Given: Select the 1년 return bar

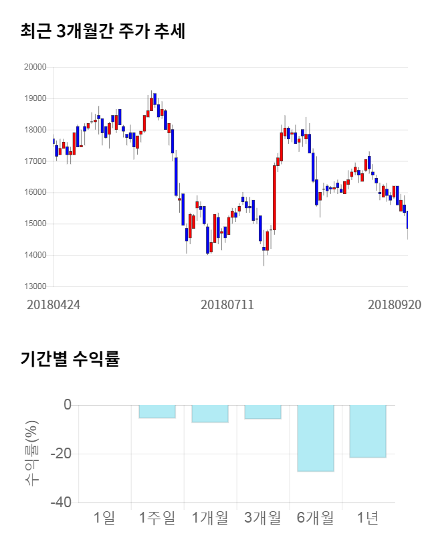Looking at the screenshot, I should pyautogui.click(x=368, y=431).
